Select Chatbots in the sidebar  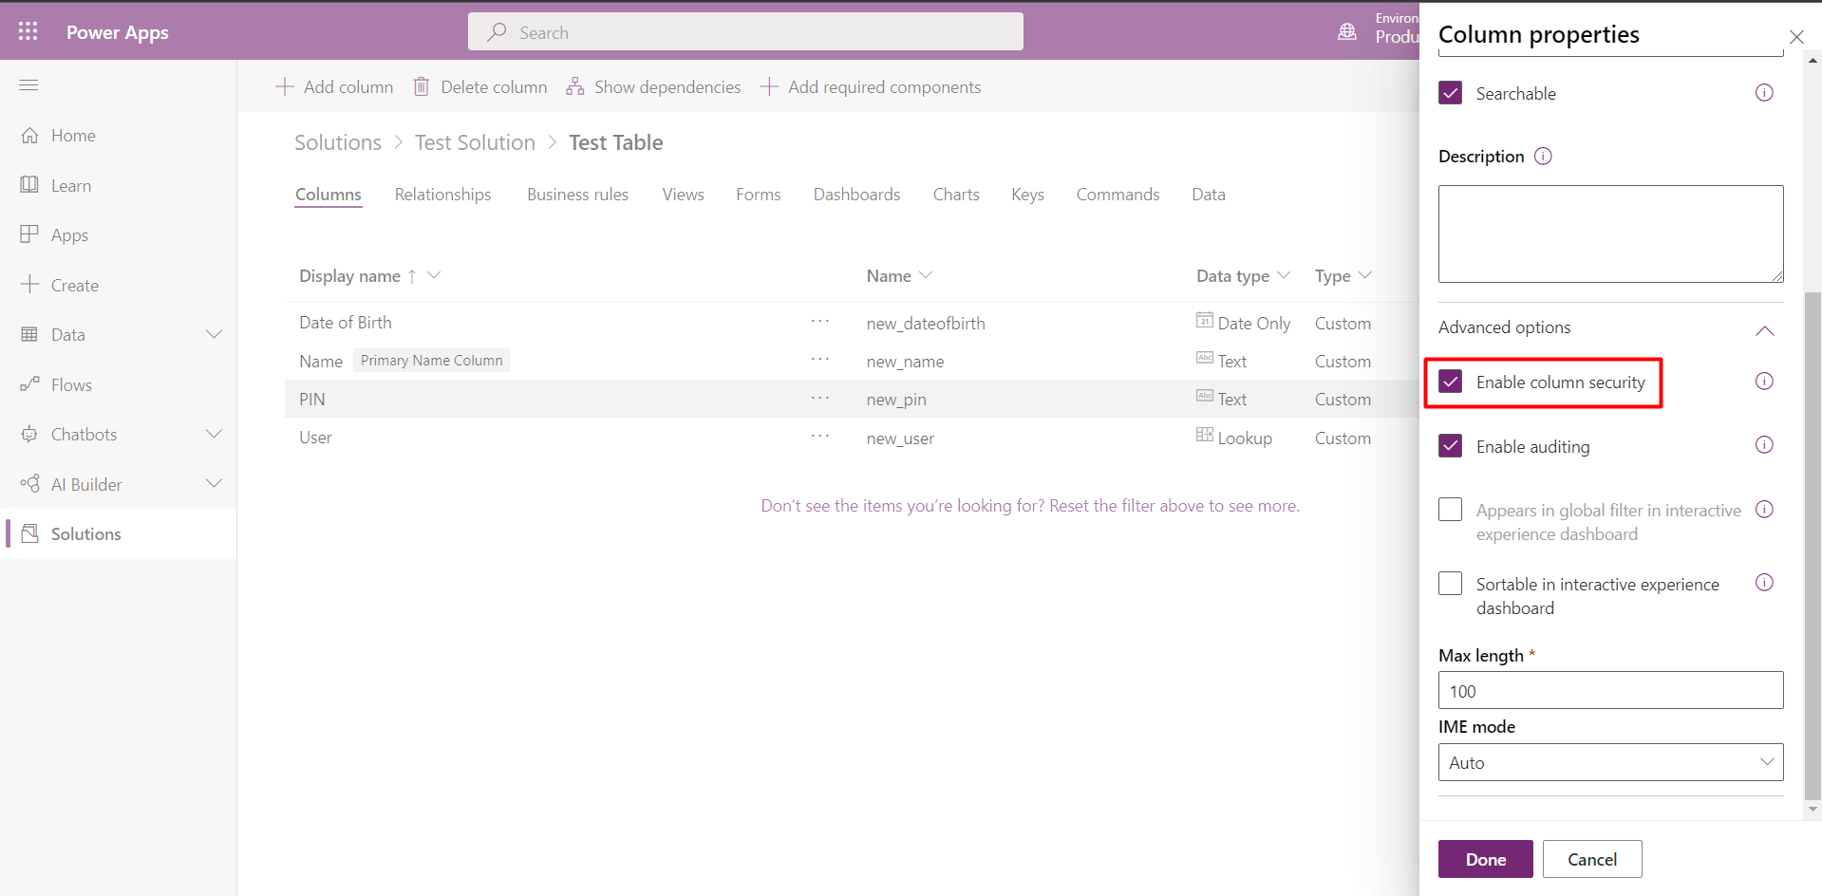[x=82, y=434]
